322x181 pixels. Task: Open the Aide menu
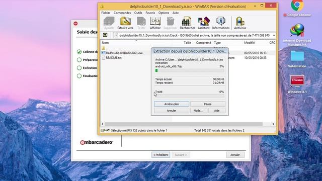click(176, 13)
